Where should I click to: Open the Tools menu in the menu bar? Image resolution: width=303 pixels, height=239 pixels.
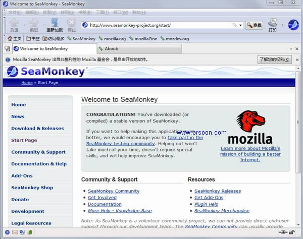coord(102,12)
